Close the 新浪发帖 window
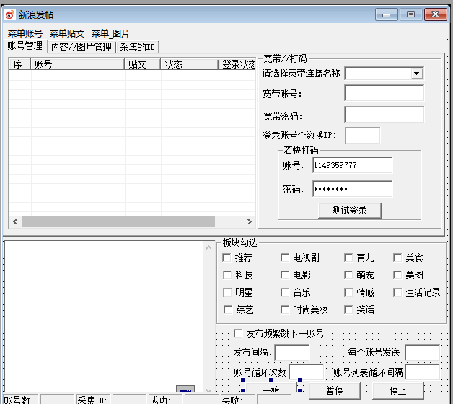The image size is (453, 404). [x=436, y=14]
